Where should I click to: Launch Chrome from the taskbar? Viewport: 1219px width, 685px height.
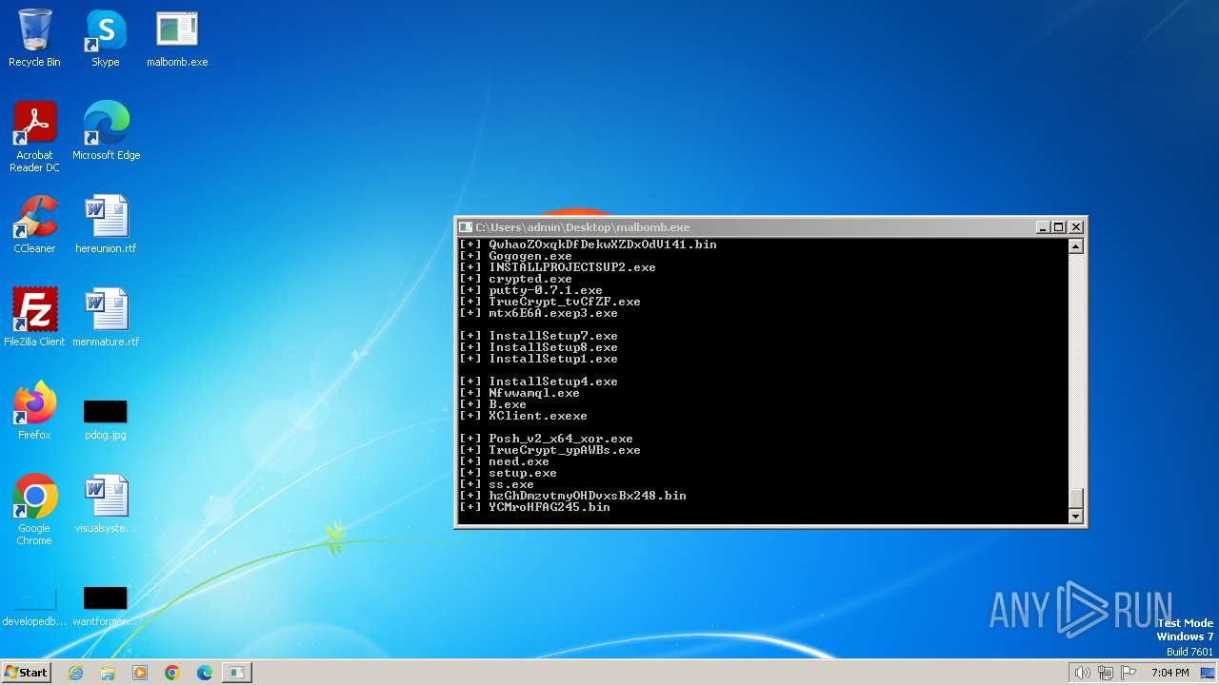172,673
